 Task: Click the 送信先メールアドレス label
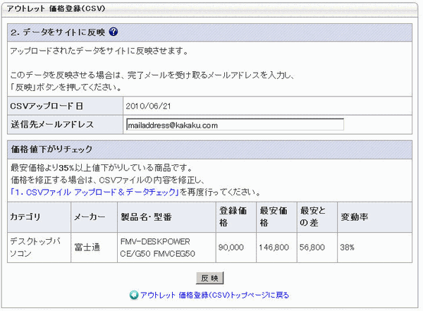click(x=52, y=124)
